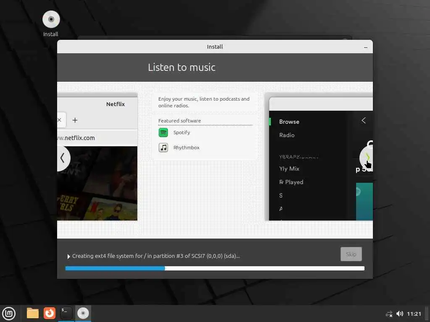Advance to the next installer slide

click(367, 158)
